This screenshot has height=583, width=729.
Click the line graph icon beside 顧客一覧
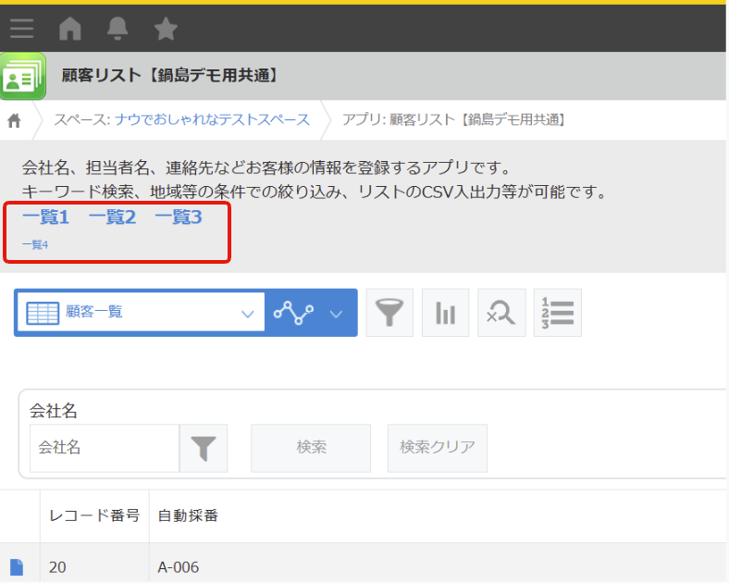(292, 314)
